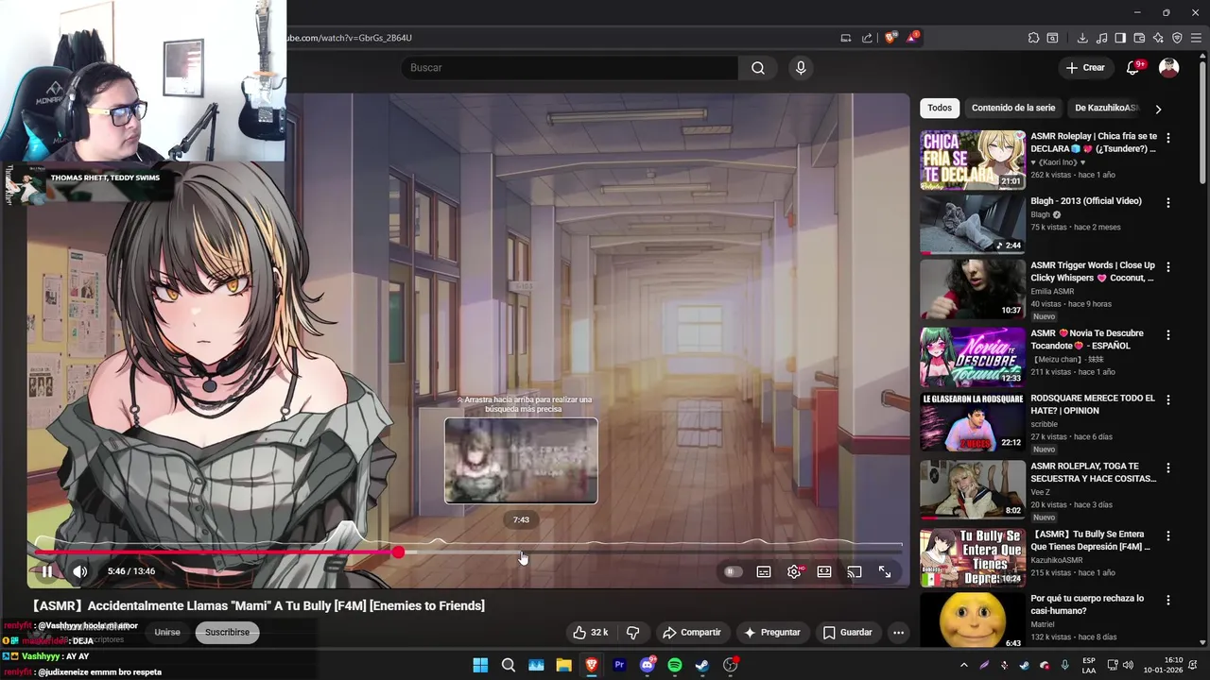1210x680 pixels.
Task: Open Tu Bully Se Entera video title
Action: 1090,540
